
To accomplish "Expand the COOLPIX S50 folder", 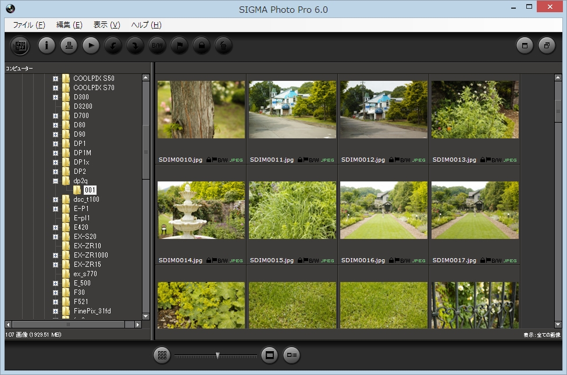I will (x=55, y=78).
